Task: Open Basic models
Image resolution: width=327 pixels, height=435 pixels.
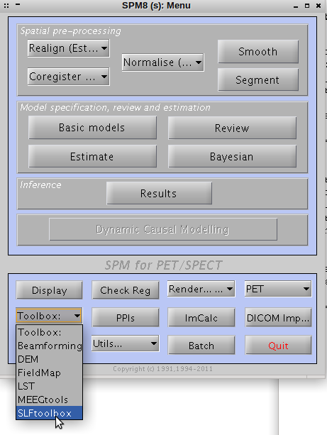Action: coord(92,128)
